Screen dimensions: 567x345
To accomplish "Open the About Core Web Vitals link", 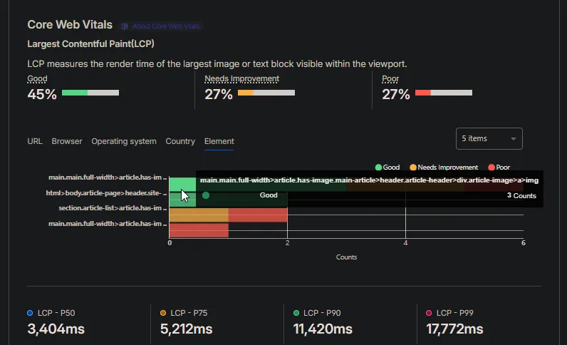I will pos(166,26).
